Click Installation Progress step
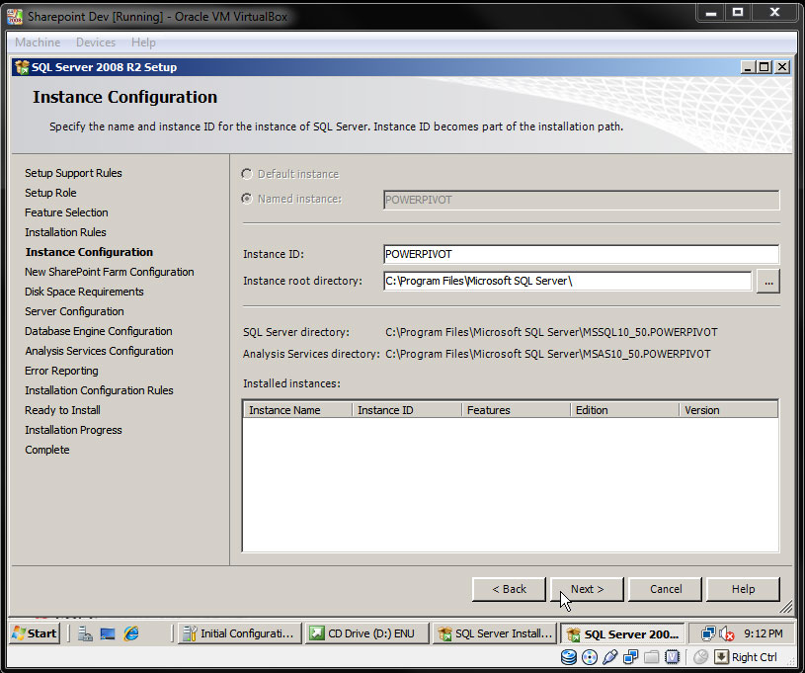Image resolution: width=805 pixels, height=673 pixels. 73,430
